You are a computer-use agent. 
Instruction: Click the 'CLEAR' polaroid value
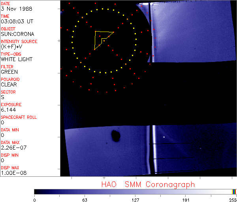click(x=9, y=84)
